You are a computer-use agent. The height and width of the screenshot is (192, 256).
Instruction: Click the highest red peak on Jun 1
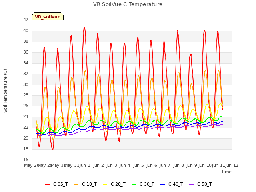point(84,28)
